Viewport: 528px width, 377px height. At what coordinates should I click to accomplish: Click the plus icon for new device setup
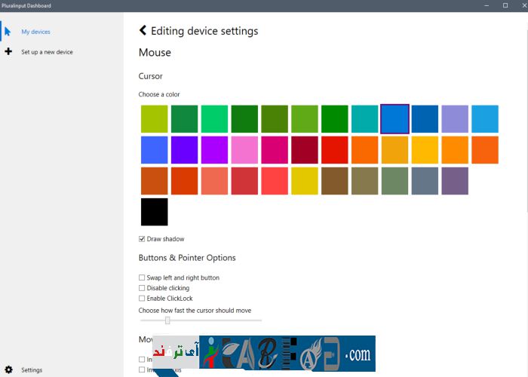[8, 52]
